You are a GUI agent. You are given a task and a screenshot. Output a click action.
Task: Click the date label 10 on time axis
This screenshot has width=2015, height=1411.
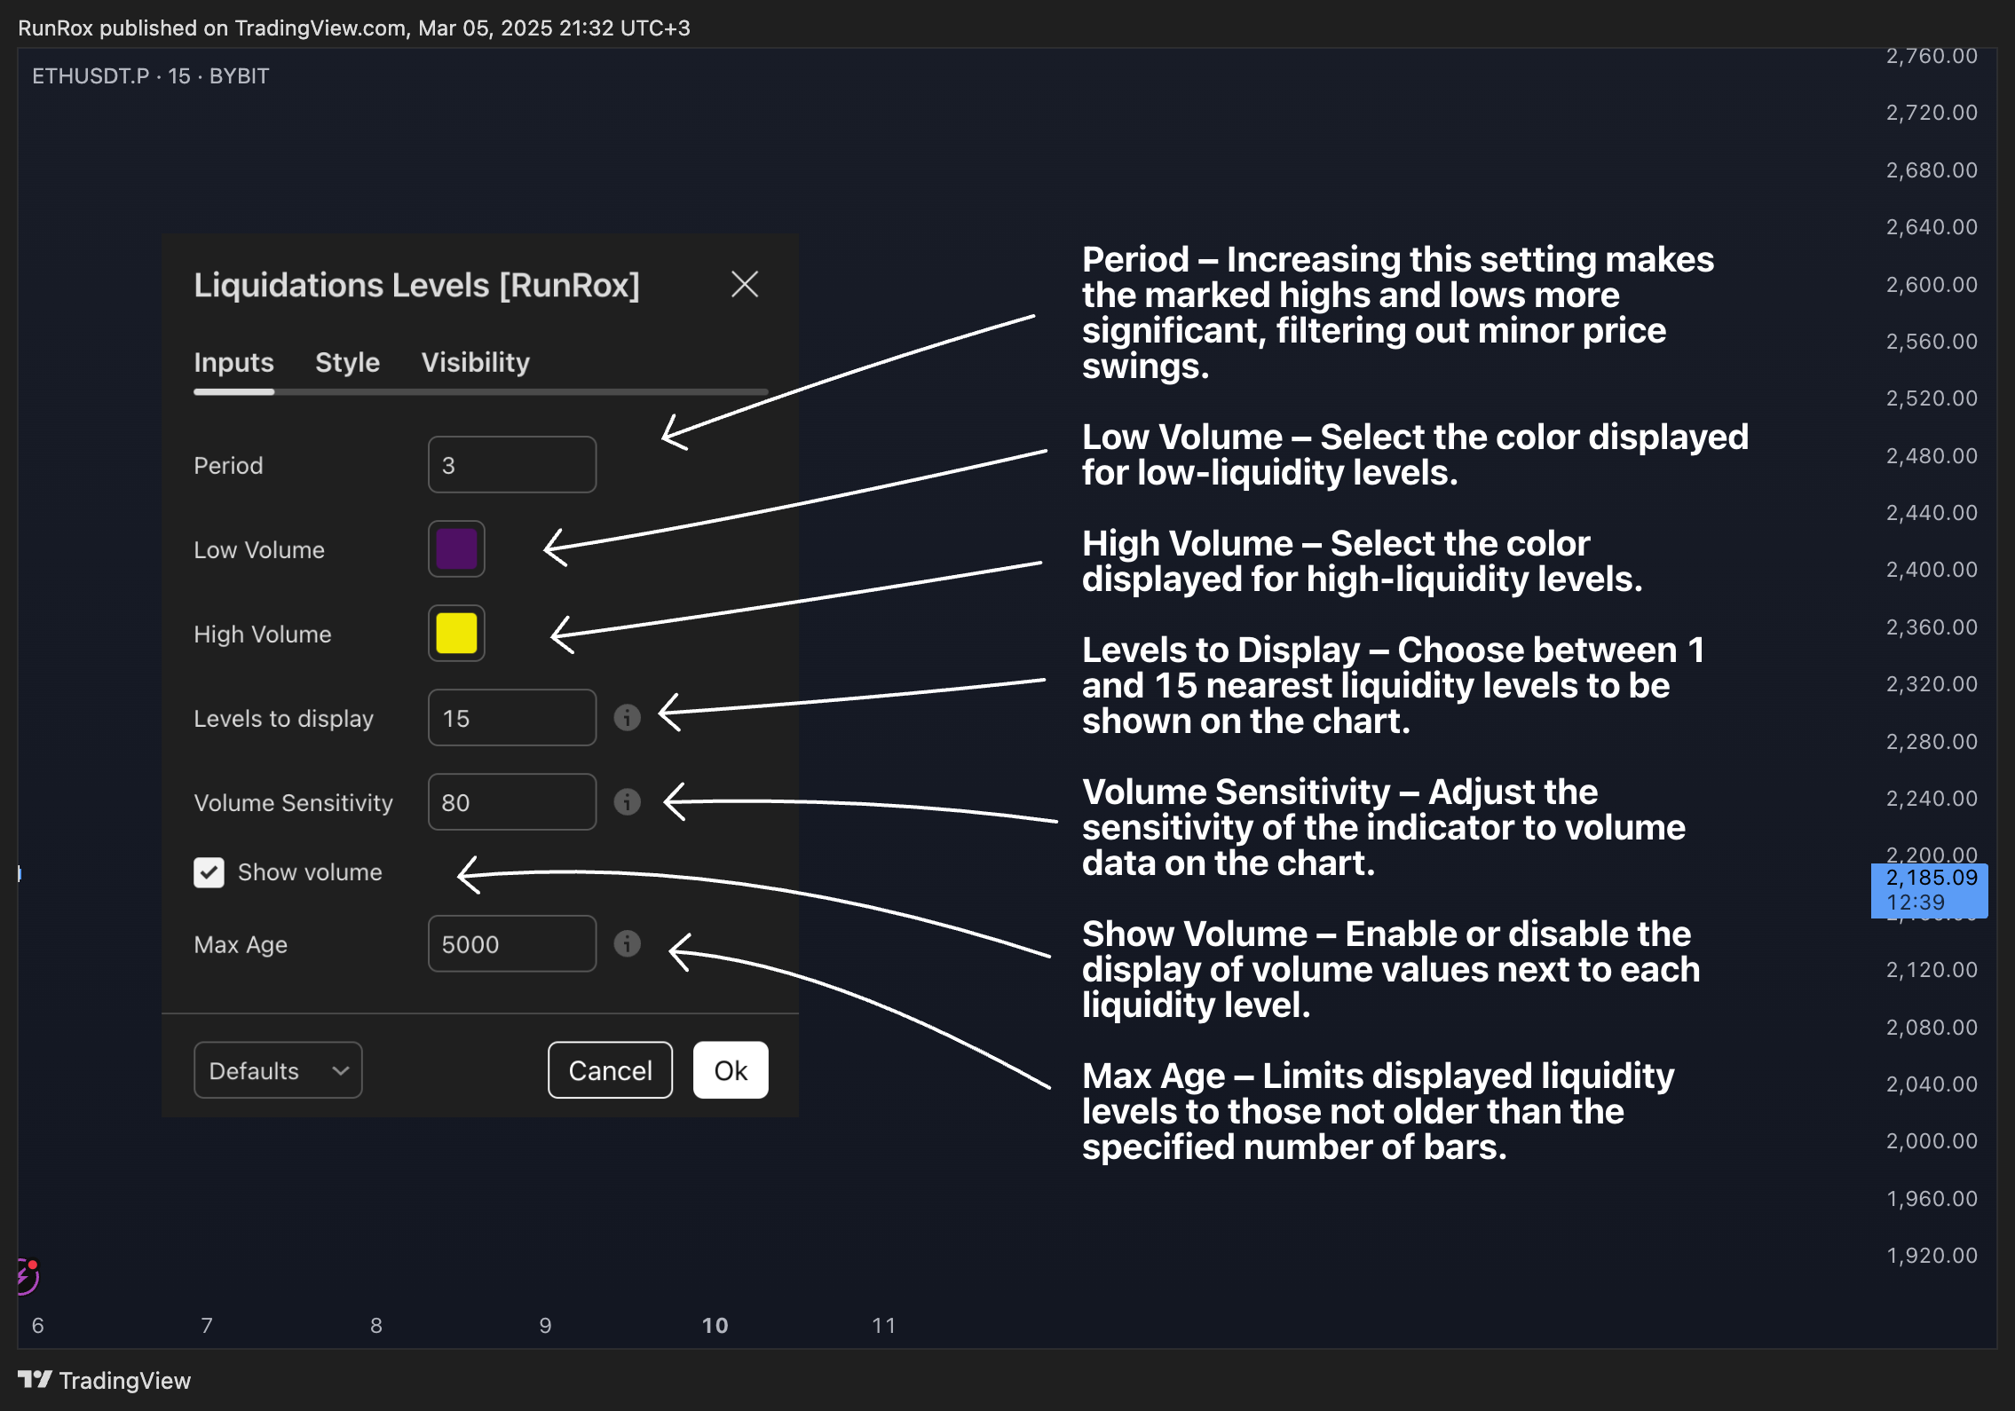(715, 1325)
